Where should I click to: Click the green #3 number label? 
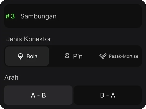coord(10,16)
